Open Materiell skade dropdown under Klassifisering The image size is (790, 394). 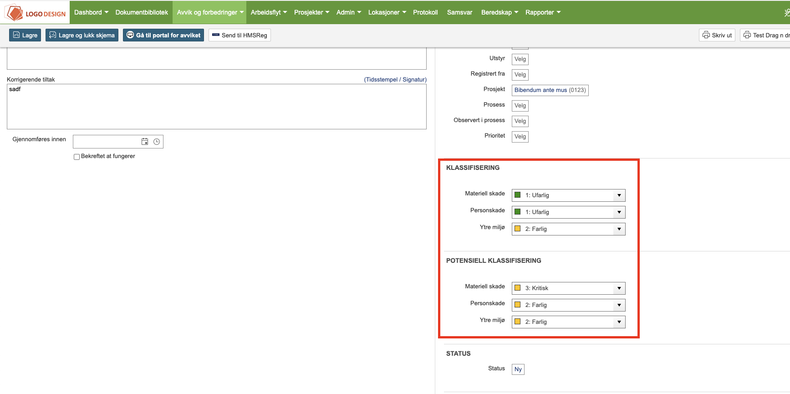pos(619,195)
